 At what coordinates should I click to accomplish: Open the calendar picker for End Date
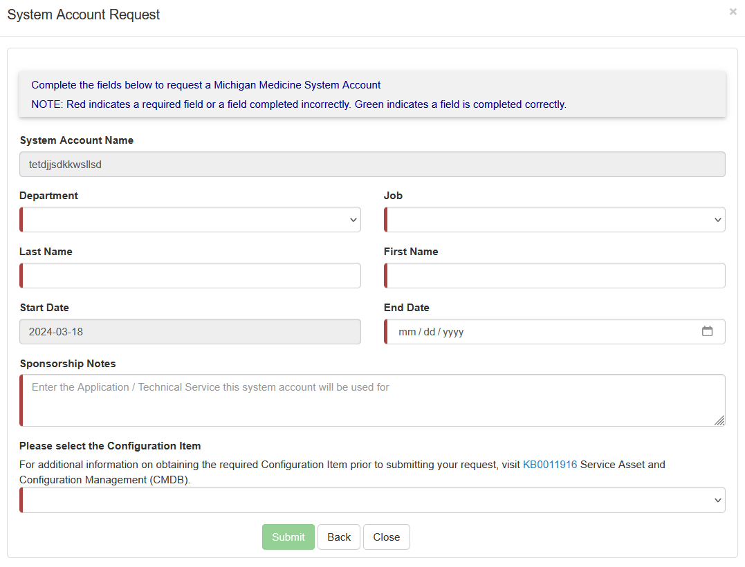[708, 331]
